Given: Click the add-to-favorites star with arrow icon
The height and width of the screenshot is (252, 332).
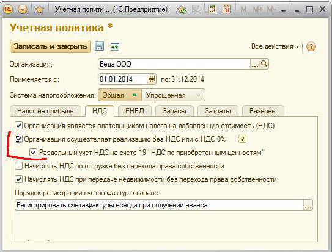Looking at the screenshot, I should click(x=182, y=9).
